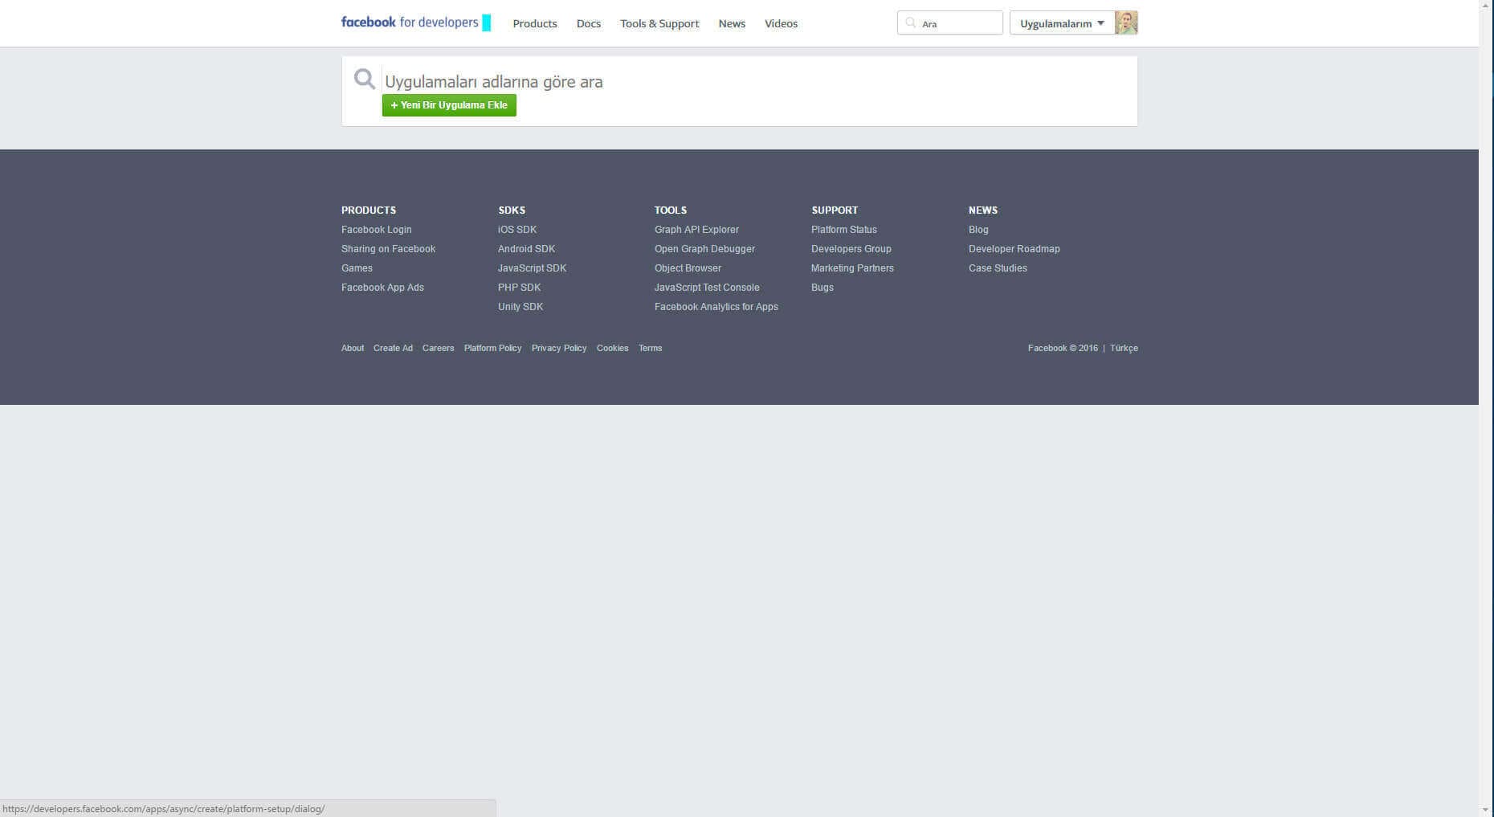Open Developers Group link
This screenshot has width=1494, height=817.
click(x=851, y=249)
